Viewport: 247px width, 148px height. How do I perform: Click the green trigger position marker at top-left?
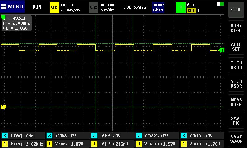(3, 17)
